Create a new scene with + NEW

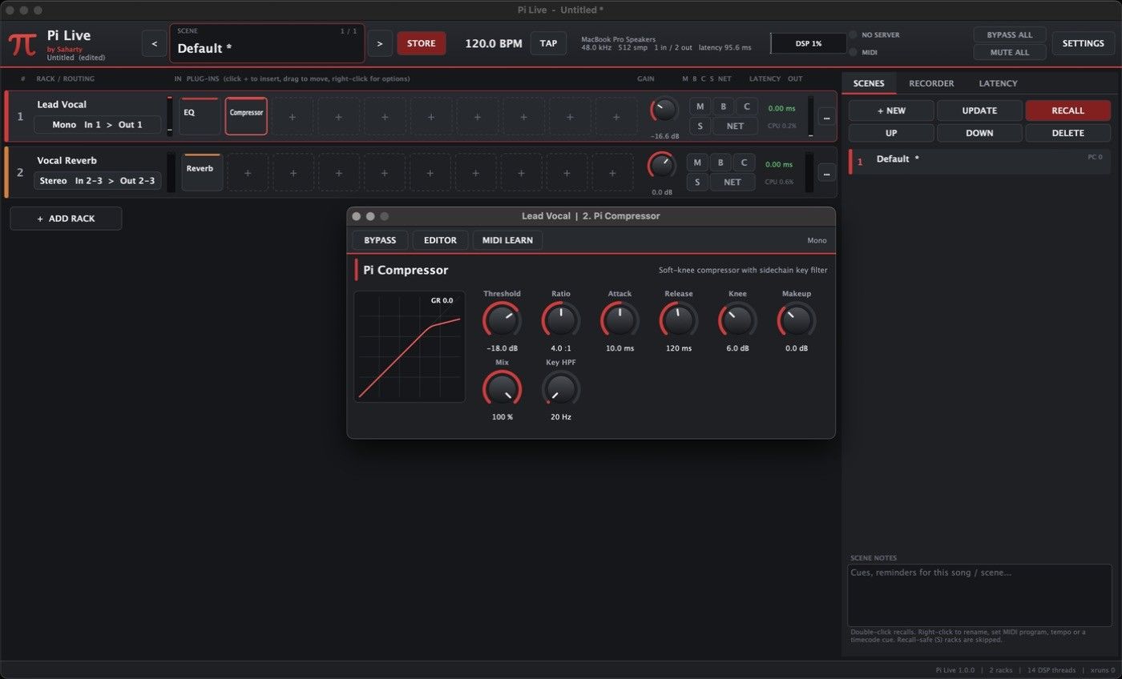point(891,110)
